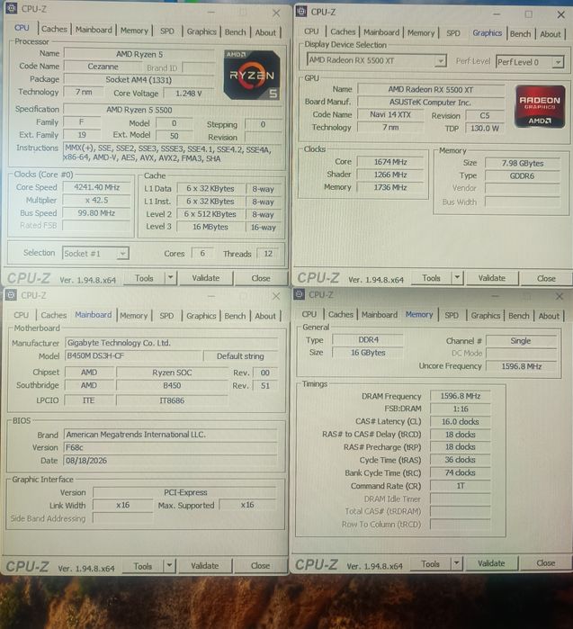Click the Board Manuf. value ASUSTeK Computer Inc.
This screenshot has width=573, height=629.
coord(430,102)
